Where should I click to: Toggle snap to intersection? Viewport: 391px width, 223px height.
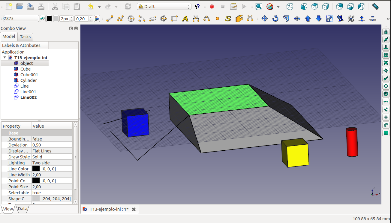(x=386, y=63)
